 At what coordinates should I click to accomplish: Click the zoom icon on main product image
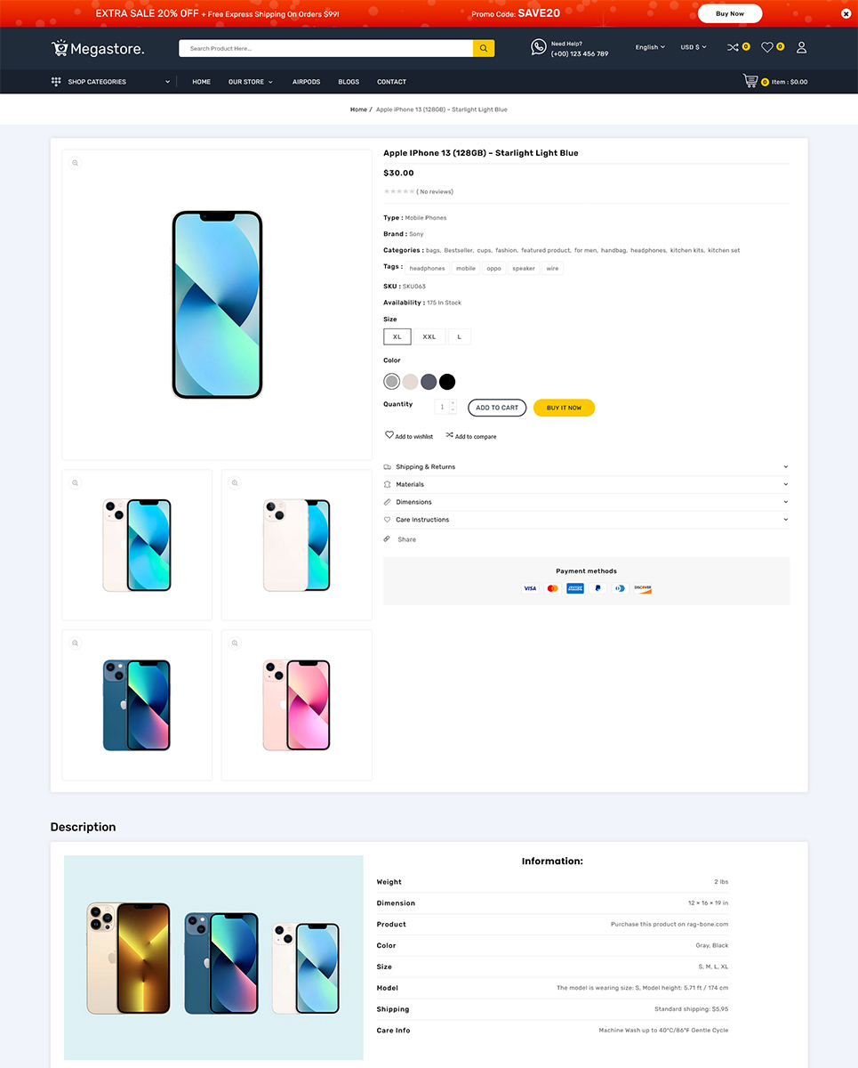pyautogui.click(x=76, y=163)
